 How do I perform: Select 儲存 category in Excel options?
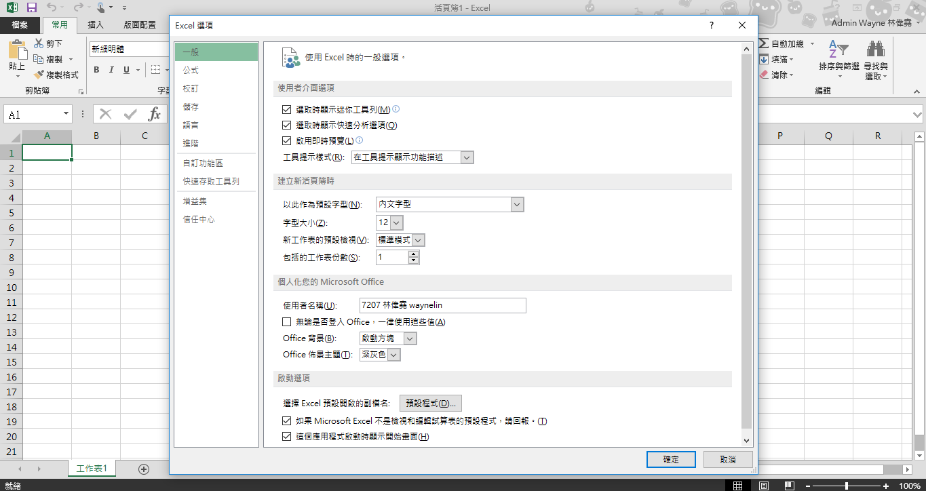[x=216, y=107]
